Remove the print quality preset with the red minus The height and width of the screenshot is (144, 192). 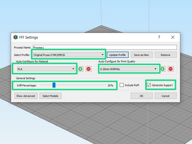pyautogui.click(x=171, y=69)
